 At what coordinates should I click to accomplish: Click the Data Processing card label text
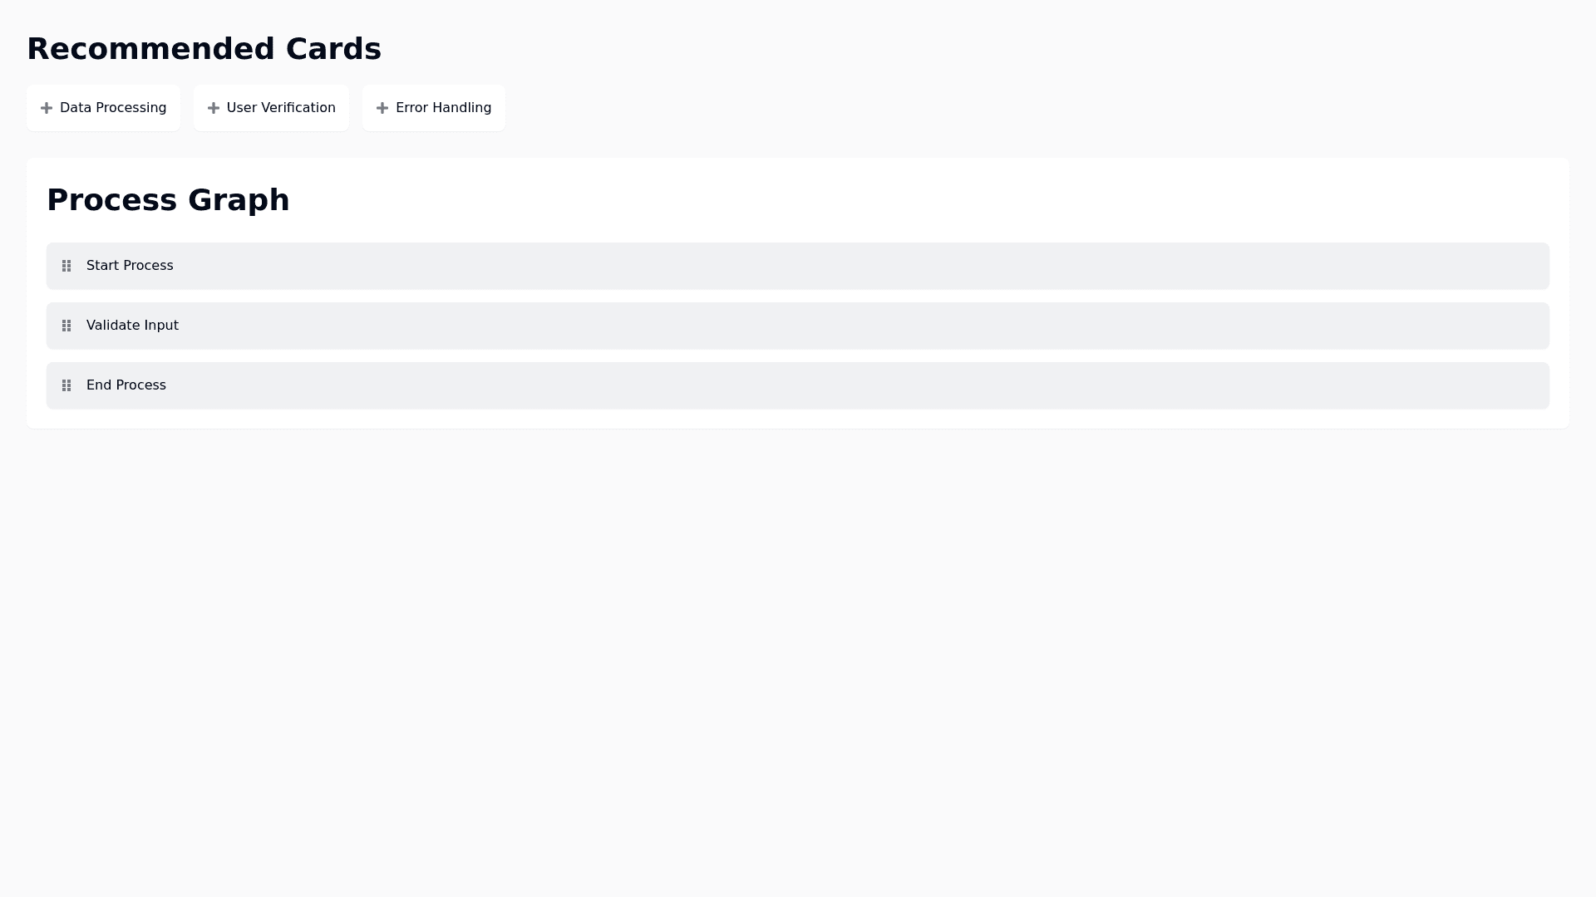pyautogui.click(x=113, y=108)
